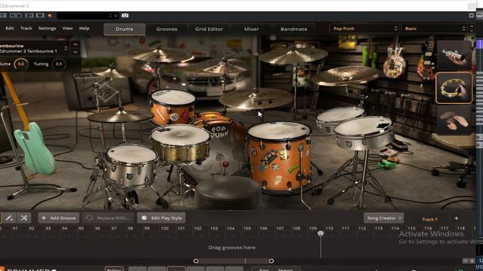Switch to the Bandmate tab
The width and height of the screenshot is (483, 271).
(294, 29)
